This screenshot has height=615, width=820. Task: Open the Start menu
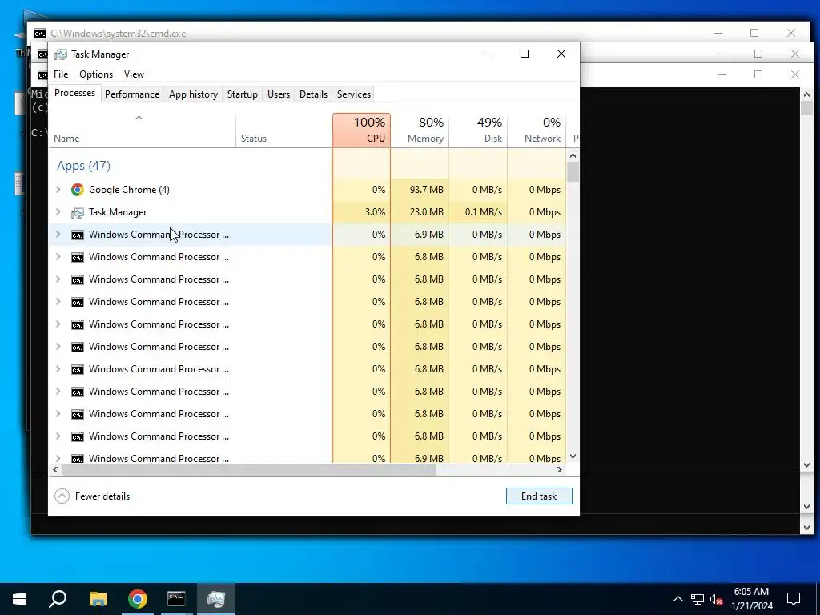tap(19, 599)
